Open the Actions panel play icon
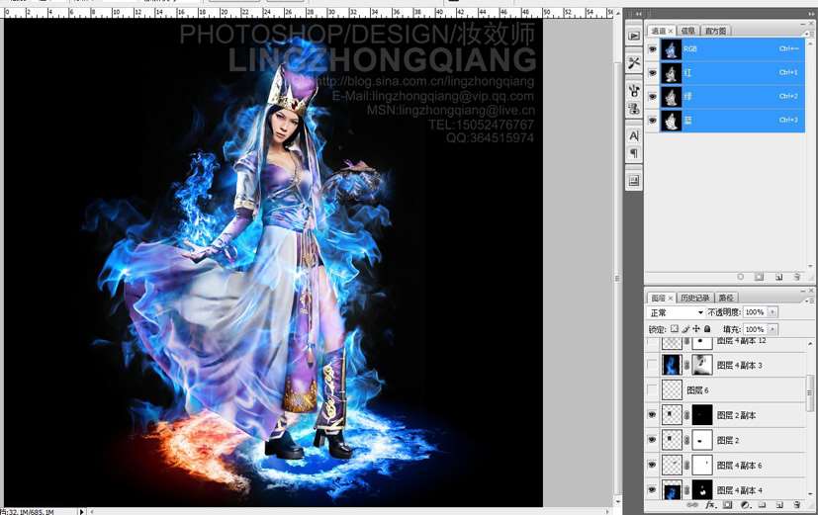Image resolution: width=818 pixels, height=515 pixels. click(634, 35)
